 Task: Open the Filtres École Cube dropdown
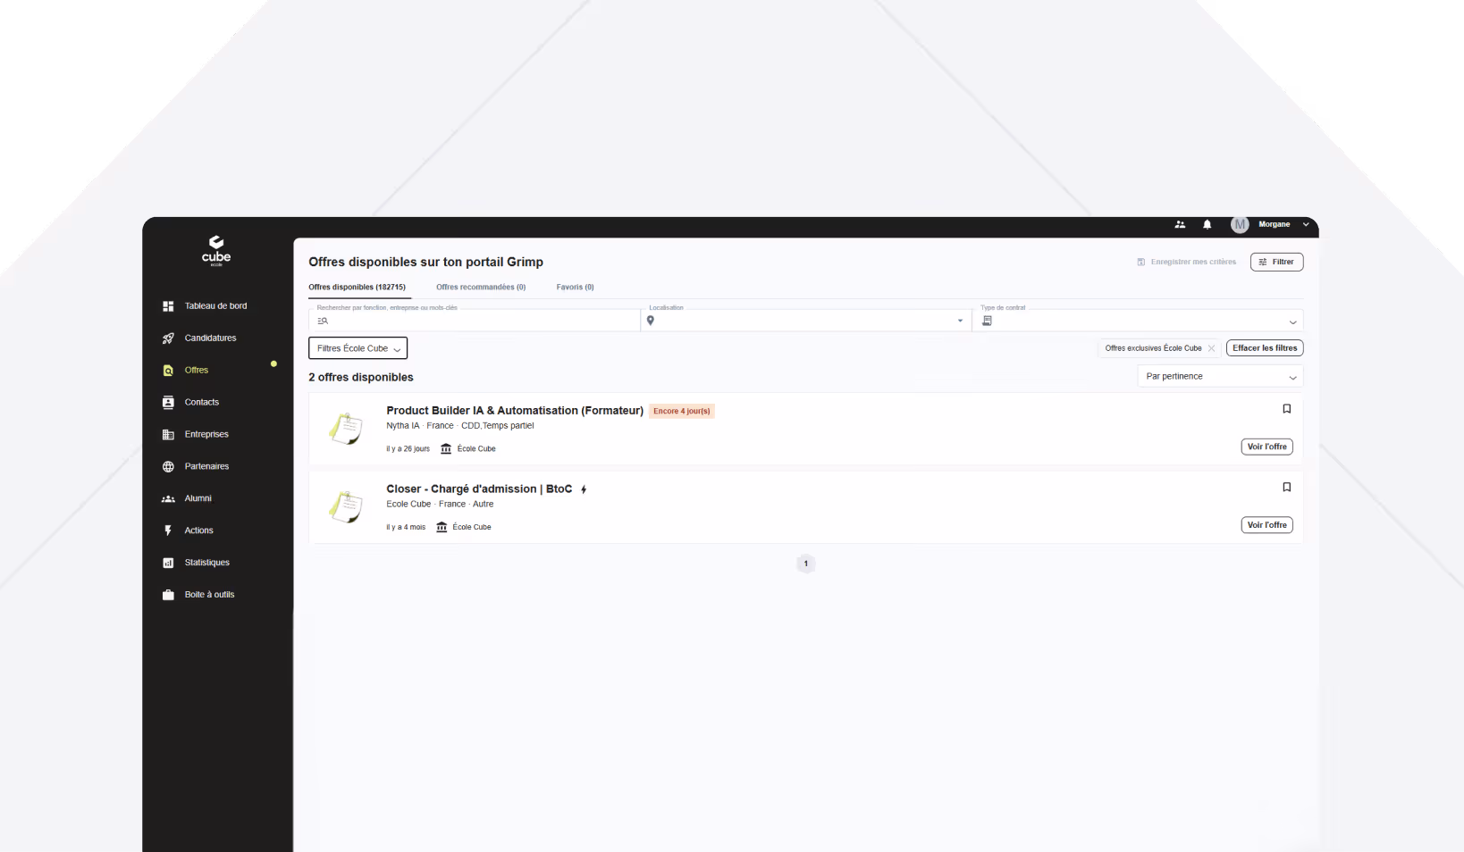pos(358,348)
